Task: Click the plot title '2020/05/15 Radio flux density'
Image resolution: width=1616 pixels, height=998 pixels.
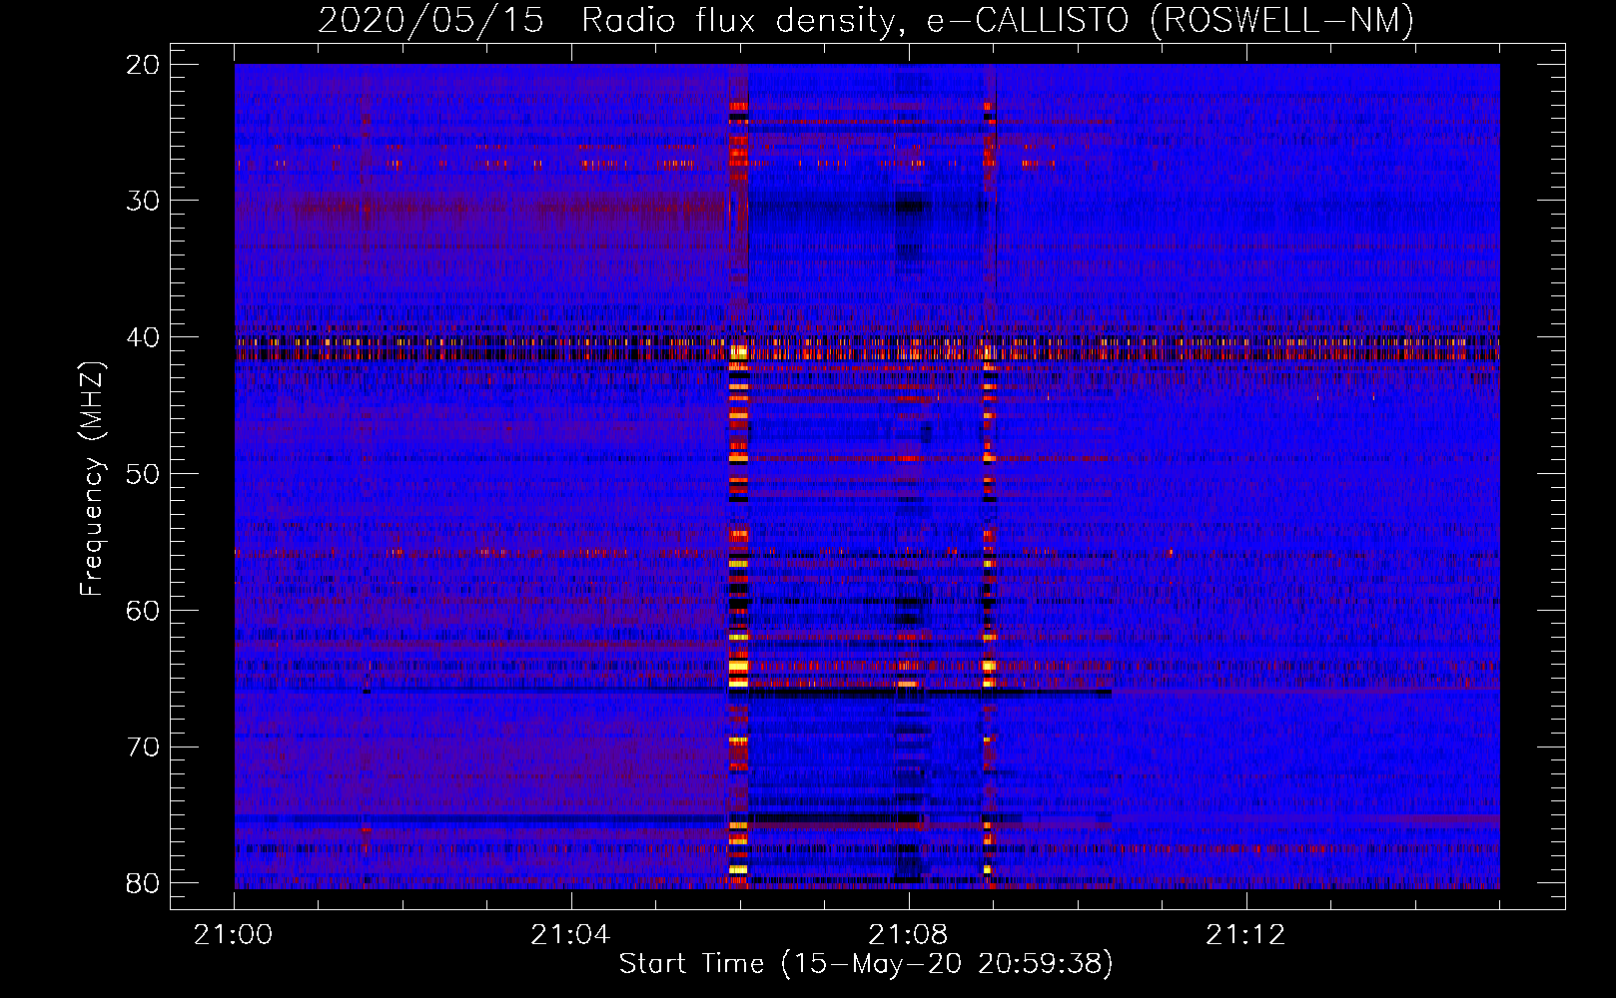Action: pyautogui.click(x=866, y=20)
